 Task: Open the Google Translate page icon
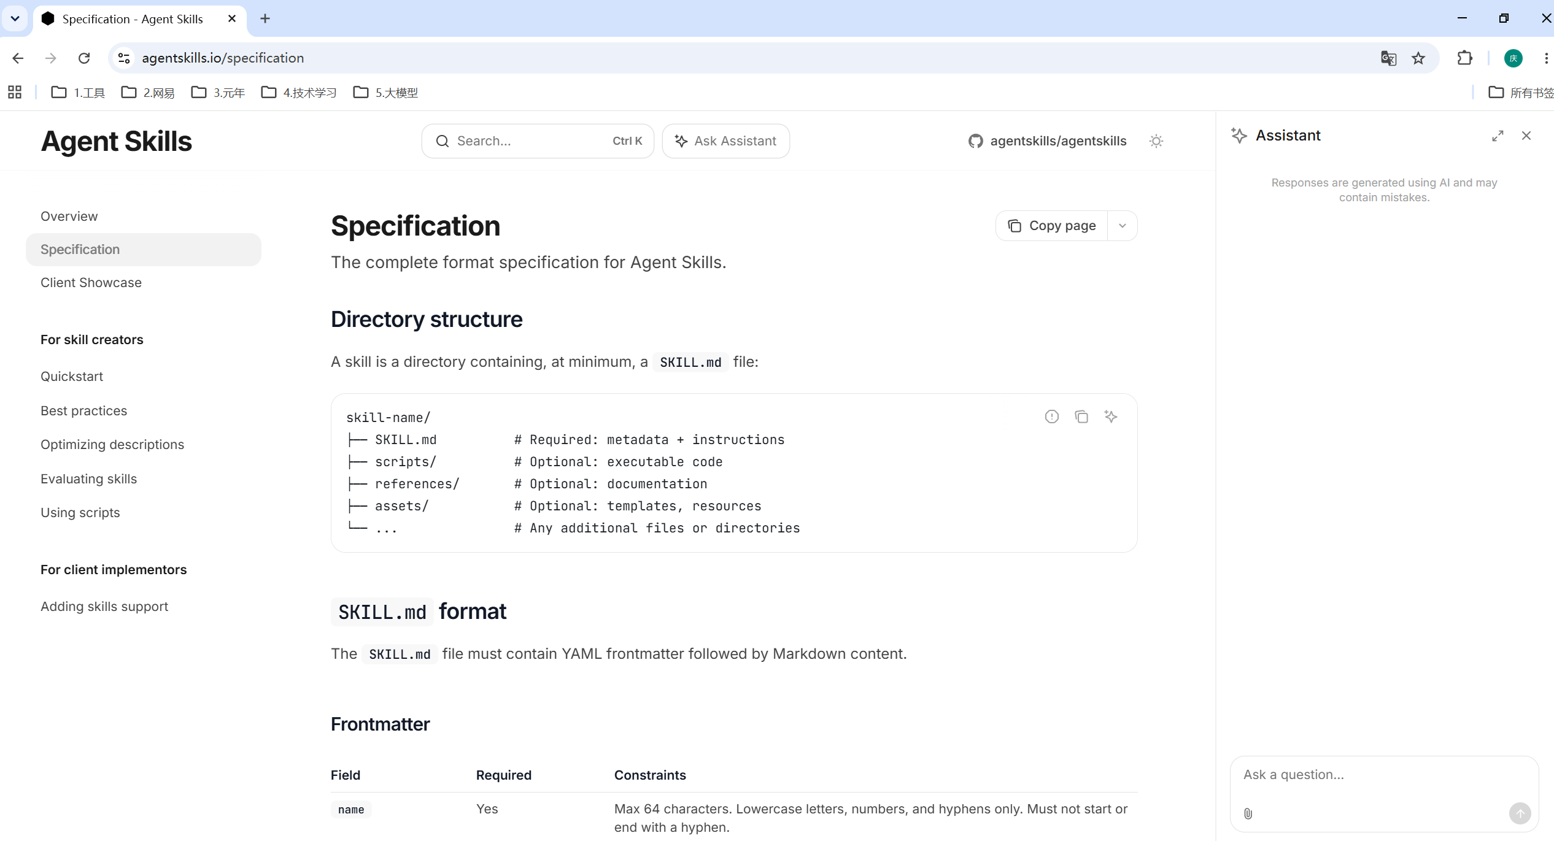coord(1388,58)
